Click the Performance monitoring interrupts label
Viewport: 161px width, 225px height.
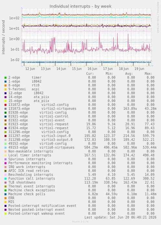(40, 163)
